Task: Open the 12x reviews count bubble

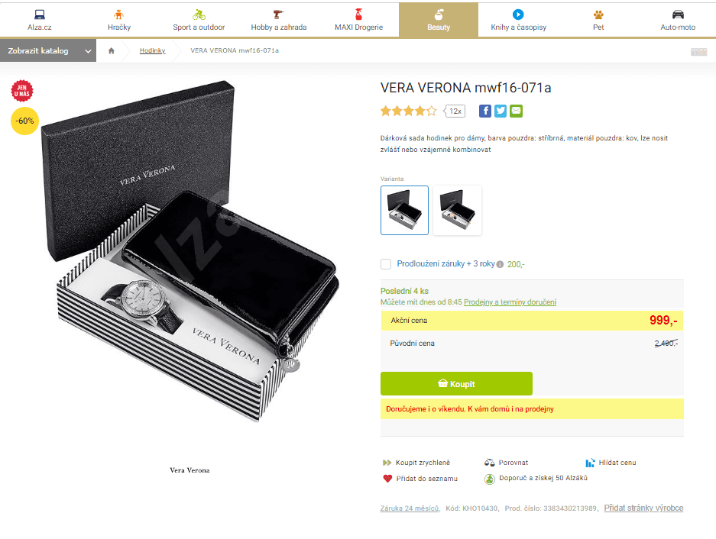Action: tap(455, 111)
